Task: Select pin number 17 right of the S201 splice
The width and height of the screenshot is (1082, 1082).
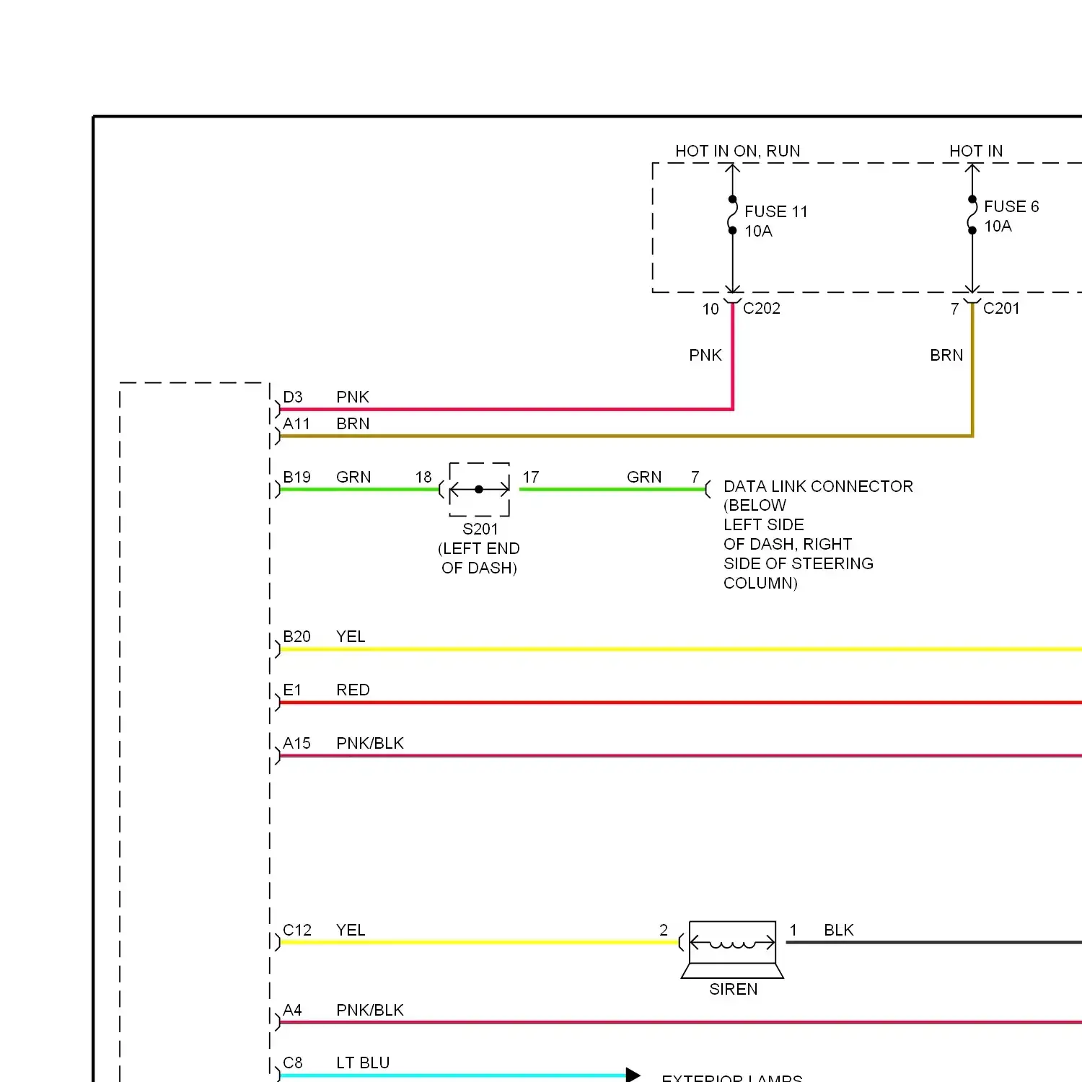Action: click(531, 478)
